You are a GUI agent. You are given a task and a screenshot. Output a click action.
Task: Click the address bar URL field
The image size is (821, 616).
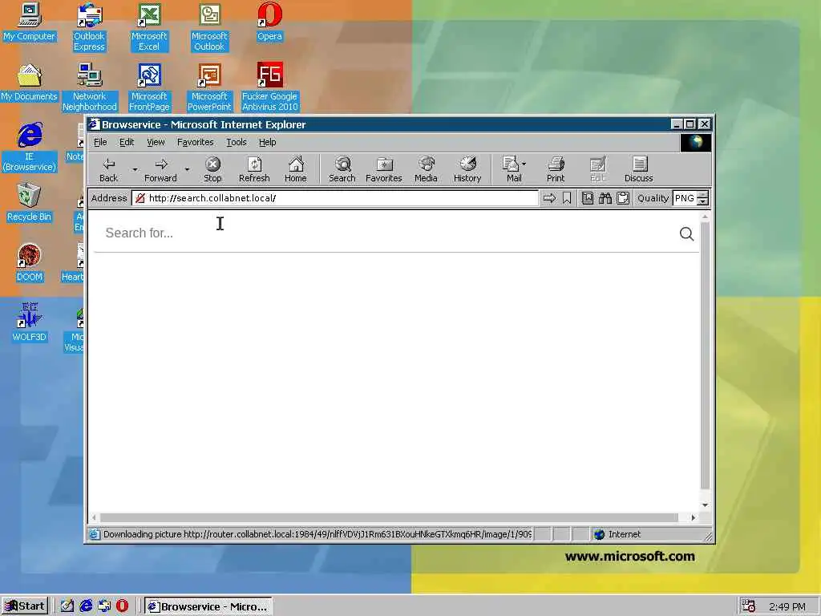click(335, 198)
